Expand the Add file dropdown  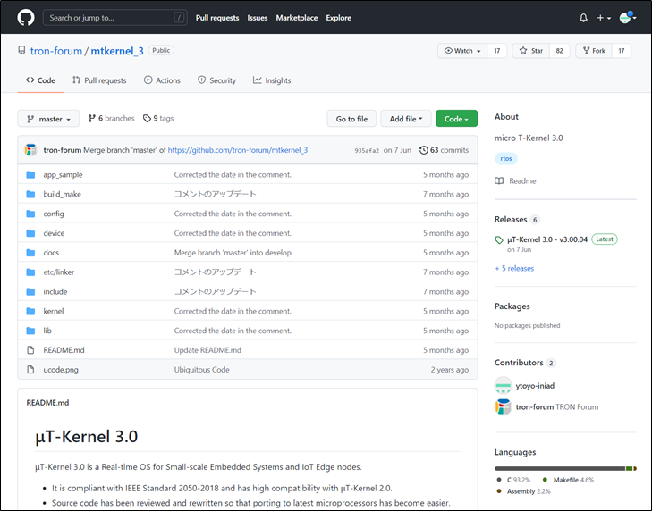click(x=406, y=119)
